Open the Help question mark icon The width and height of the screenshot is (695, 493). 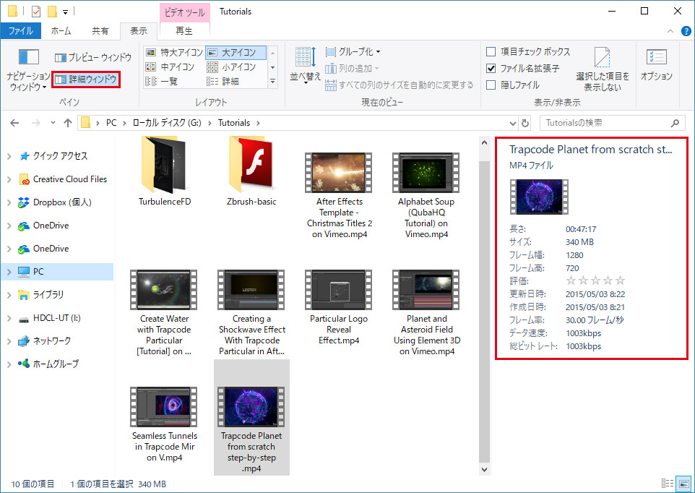[686, 31]
